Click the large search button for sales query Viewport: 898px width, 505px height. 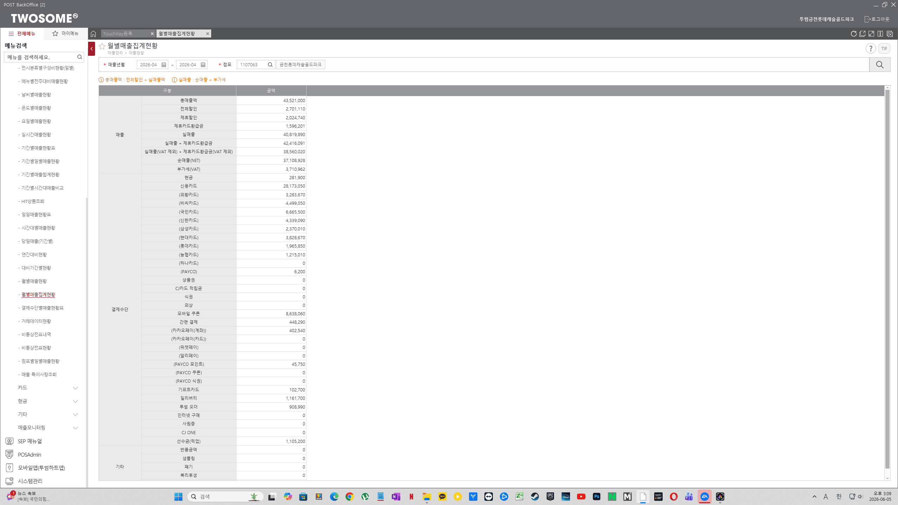pyautogui.click(x=880, y=65)
